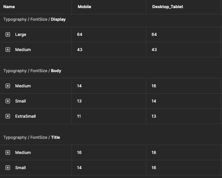Viewport: 222px width, 178px height.
Task: Click number icon of Body ExtraSmall variable
Action: [x=8, y=116]
